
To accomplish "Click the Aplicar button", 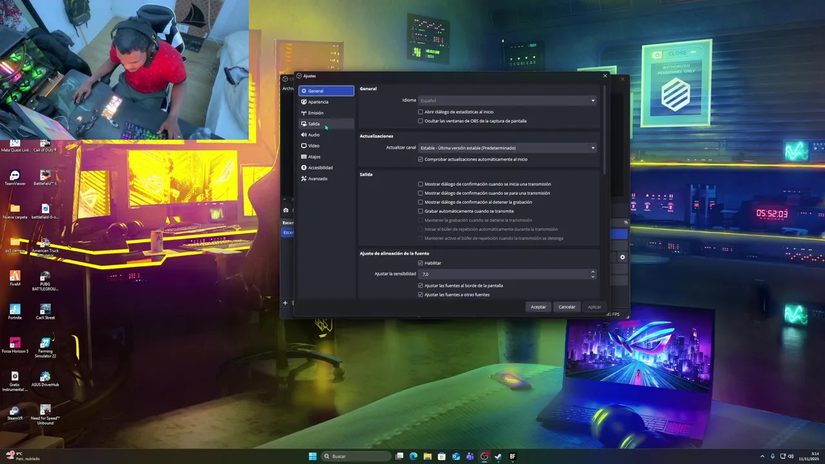I will coord(594,307).
